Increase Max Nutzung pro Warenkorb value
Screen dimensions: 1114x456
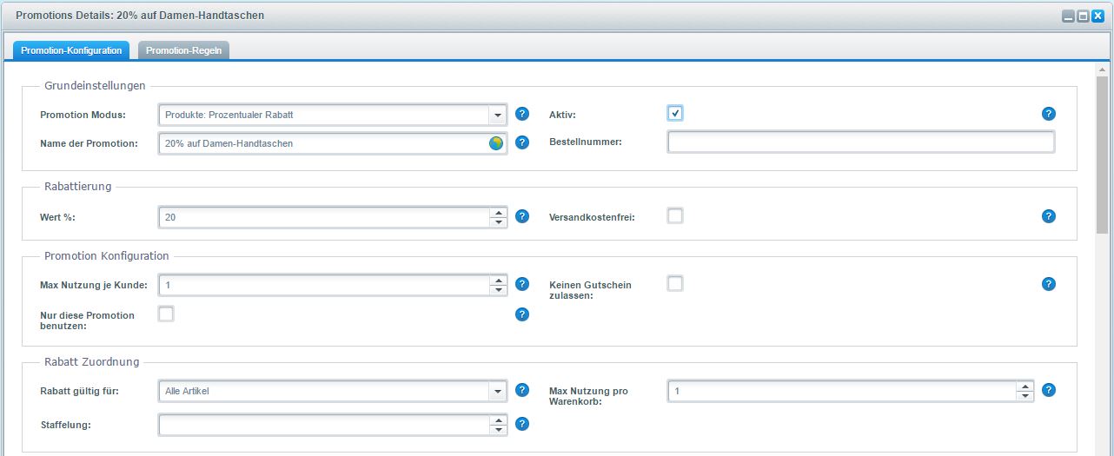[1025, 386]
